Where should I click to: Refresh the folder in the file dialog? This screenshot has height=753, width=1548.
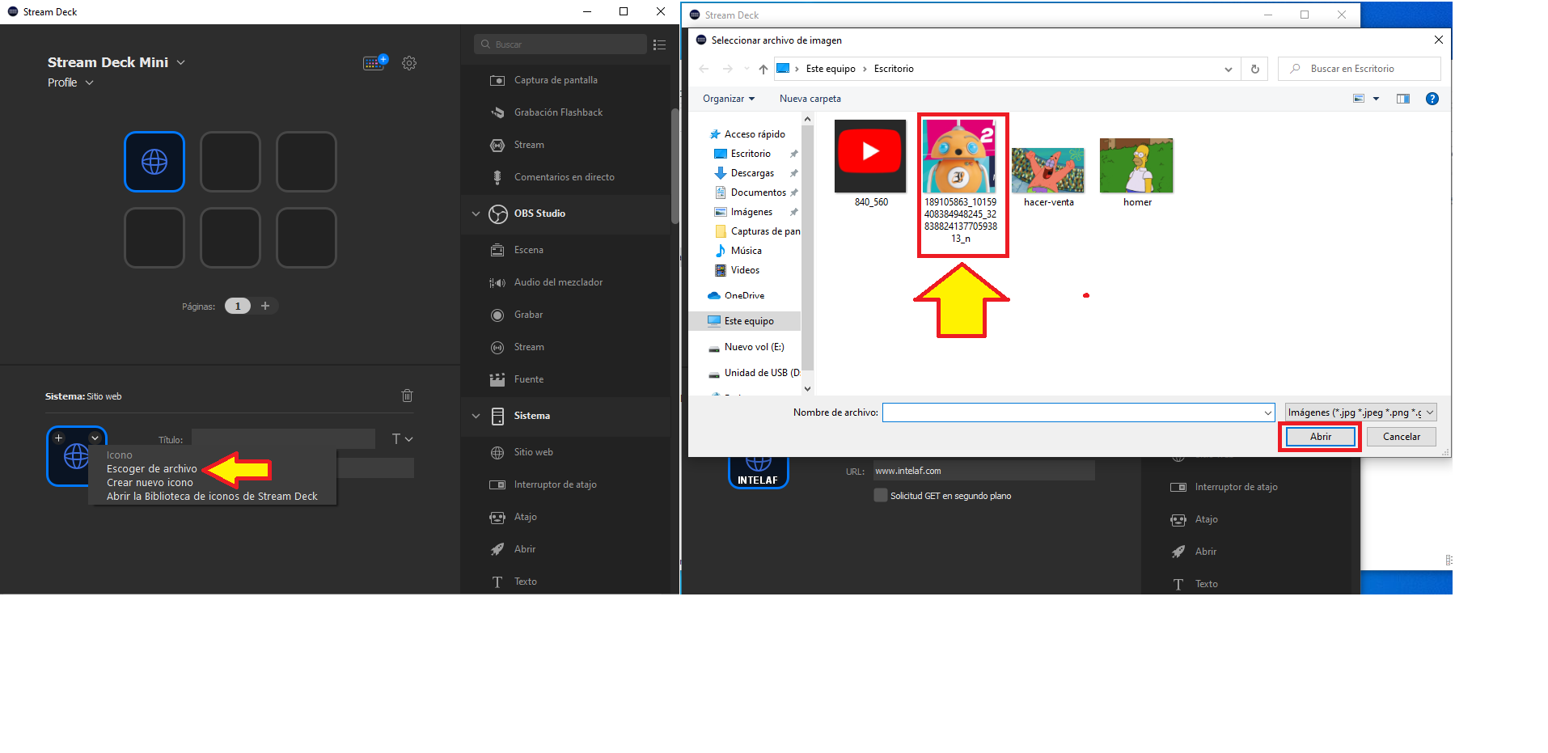pos(1254,69)
